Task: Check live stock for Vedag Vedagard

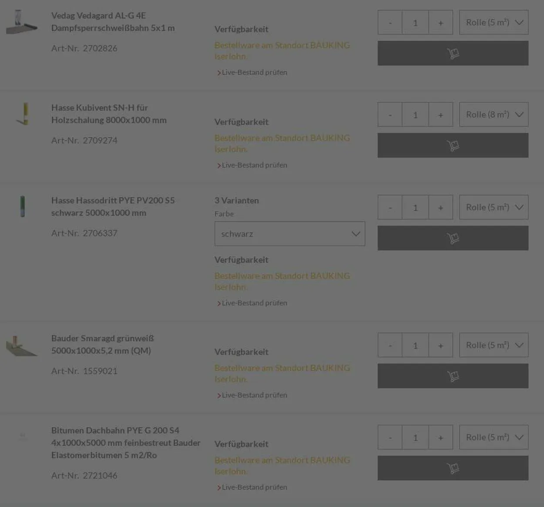Action: tap(254, 73)
